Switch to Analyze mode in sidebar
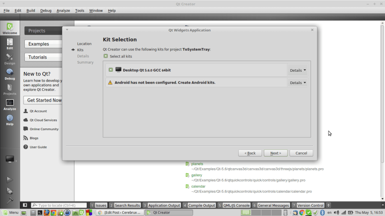 [9, 105]
